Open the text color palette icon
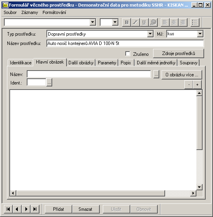The width and height of the screenshot is (213, 217). tap(153, 22)
